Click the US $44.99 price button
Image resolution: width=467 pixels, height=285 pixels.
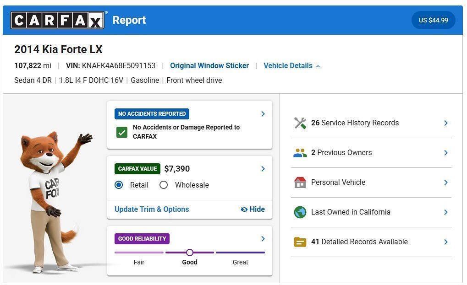[x=434, y=20]
